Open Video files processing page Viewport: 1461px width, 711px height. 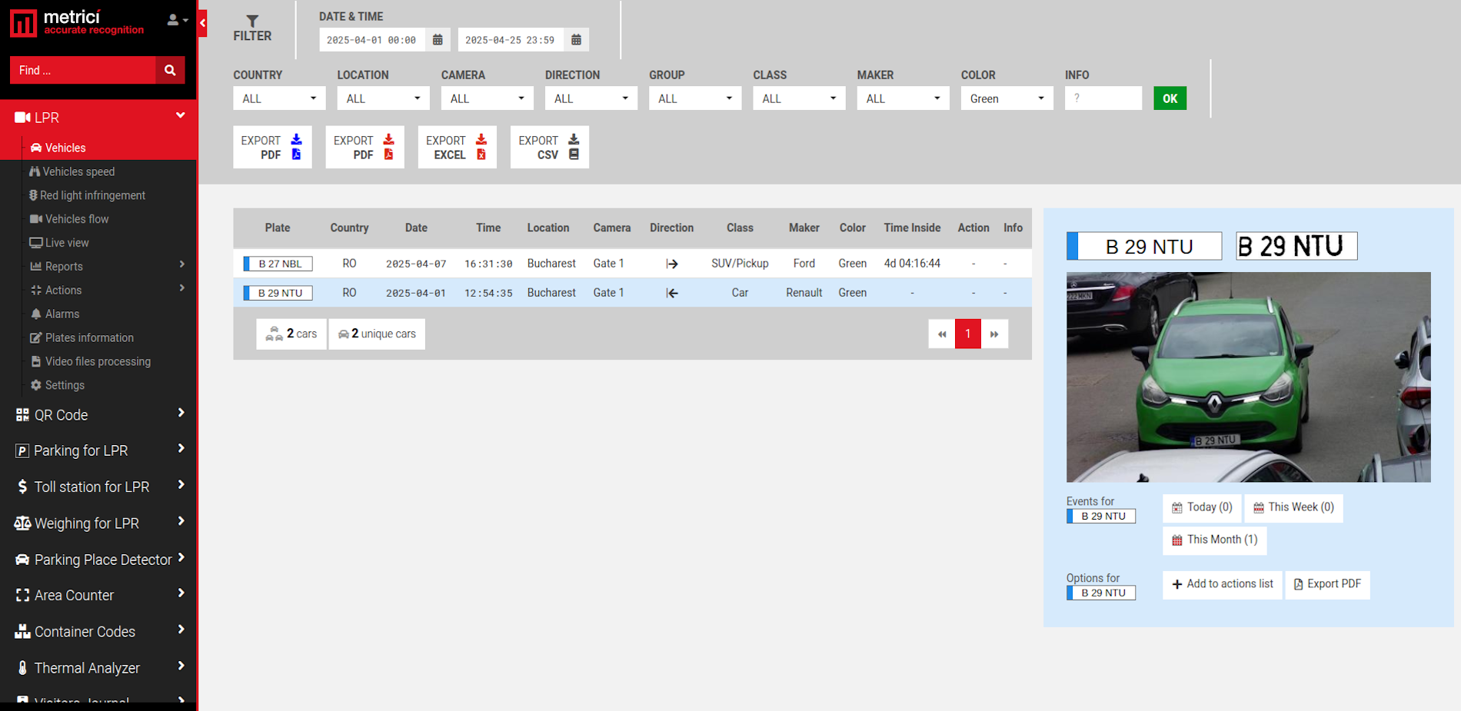98,361
